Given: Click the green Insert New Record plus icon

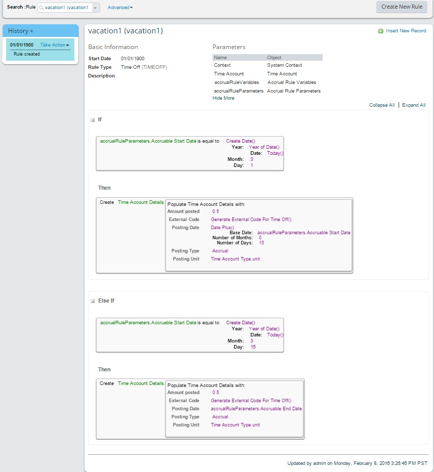Looking at the screenshot, I should tap(381, 31).
